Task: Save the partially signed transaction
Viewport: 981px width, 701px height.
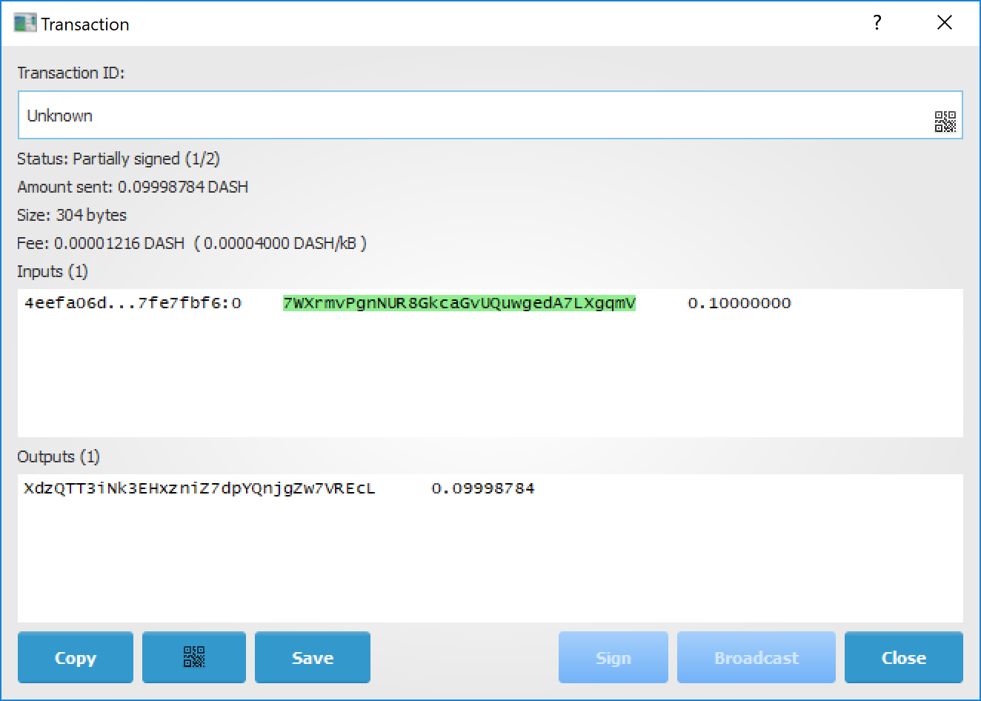Action: 312,657
